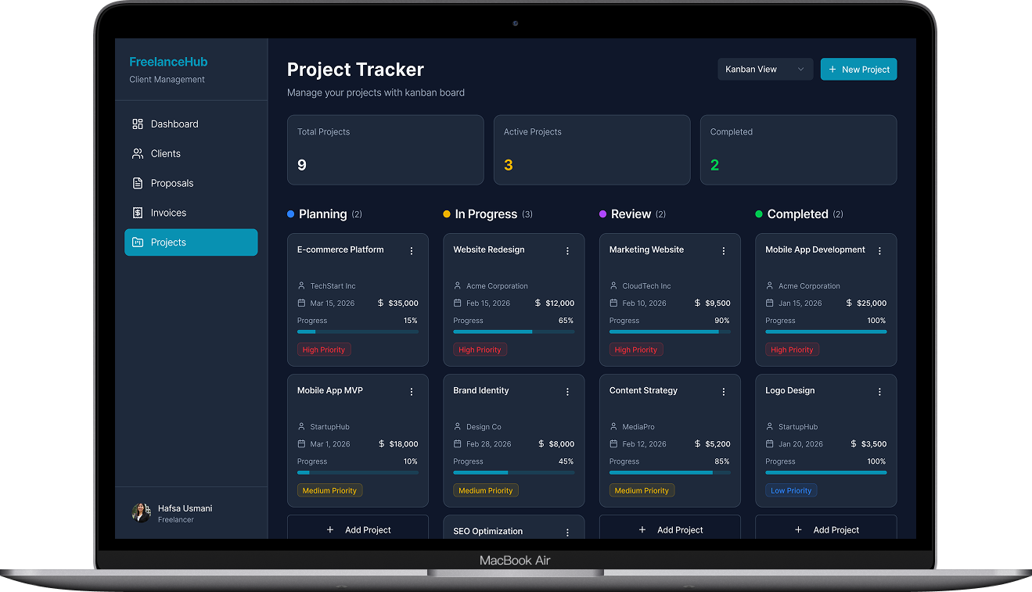Select the In Progress column header
The width and height of the screenshot is (1032, 592).
(487, 213)
